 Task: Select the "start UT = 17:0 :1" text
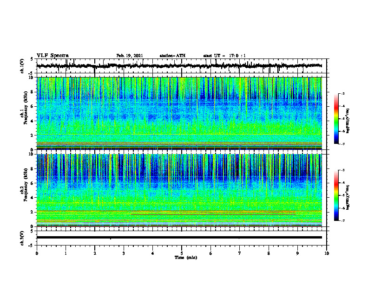click(x=224, y=56)
